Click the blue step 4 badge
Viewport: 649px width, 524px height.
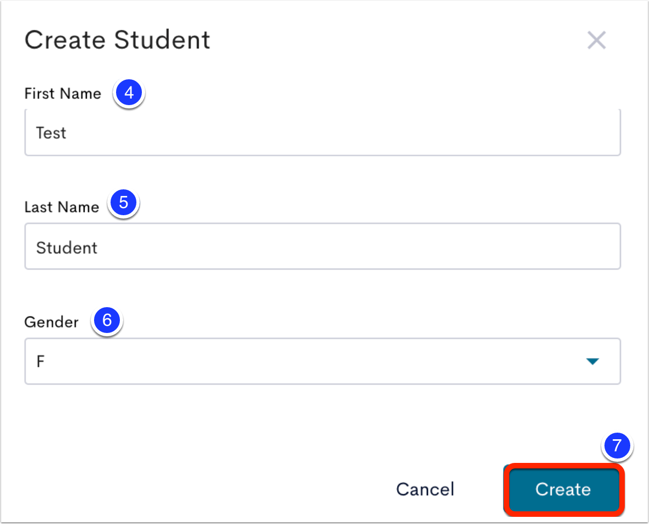[x=129, y=93]
